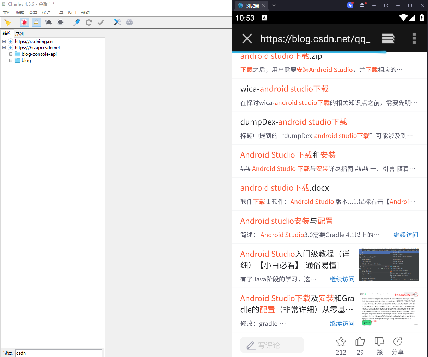Select the https://csdnimg.cn host entry
The image size is (428, 357).
(33, 41)
